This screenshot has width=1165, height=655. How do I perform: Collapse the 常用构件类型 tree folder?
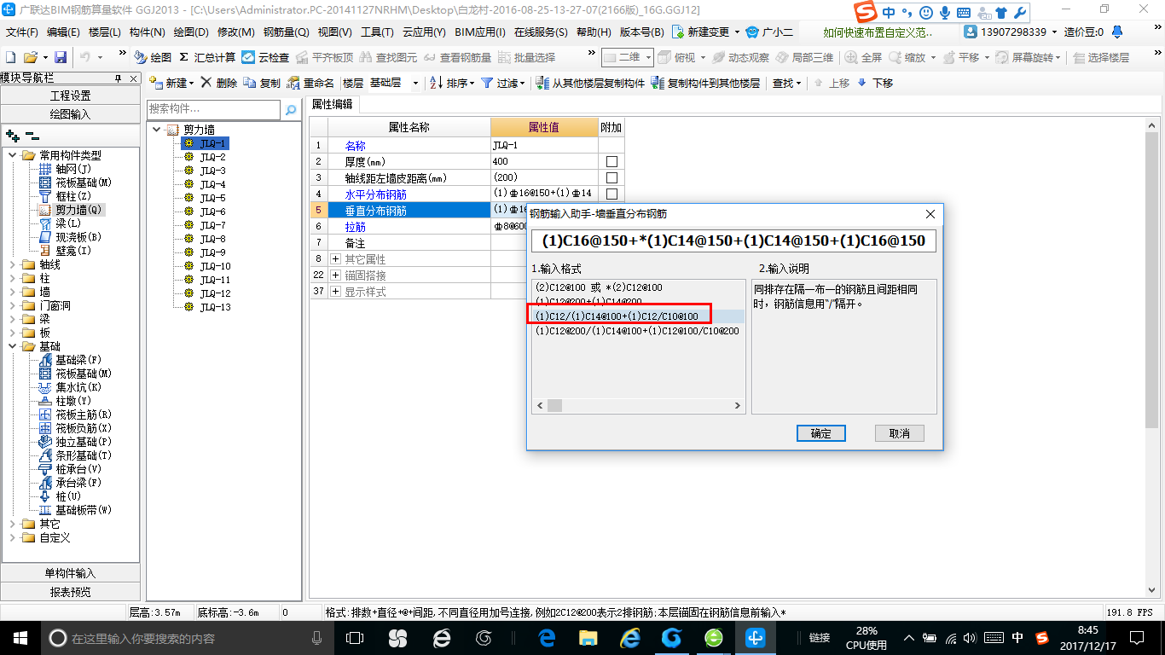[13, 155]
